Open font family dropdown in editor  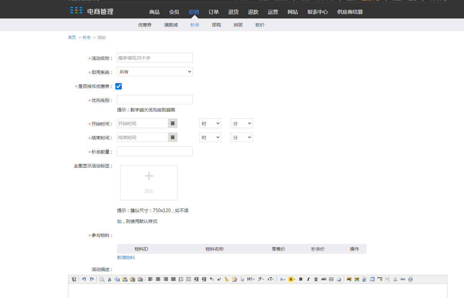coord(261,279)
